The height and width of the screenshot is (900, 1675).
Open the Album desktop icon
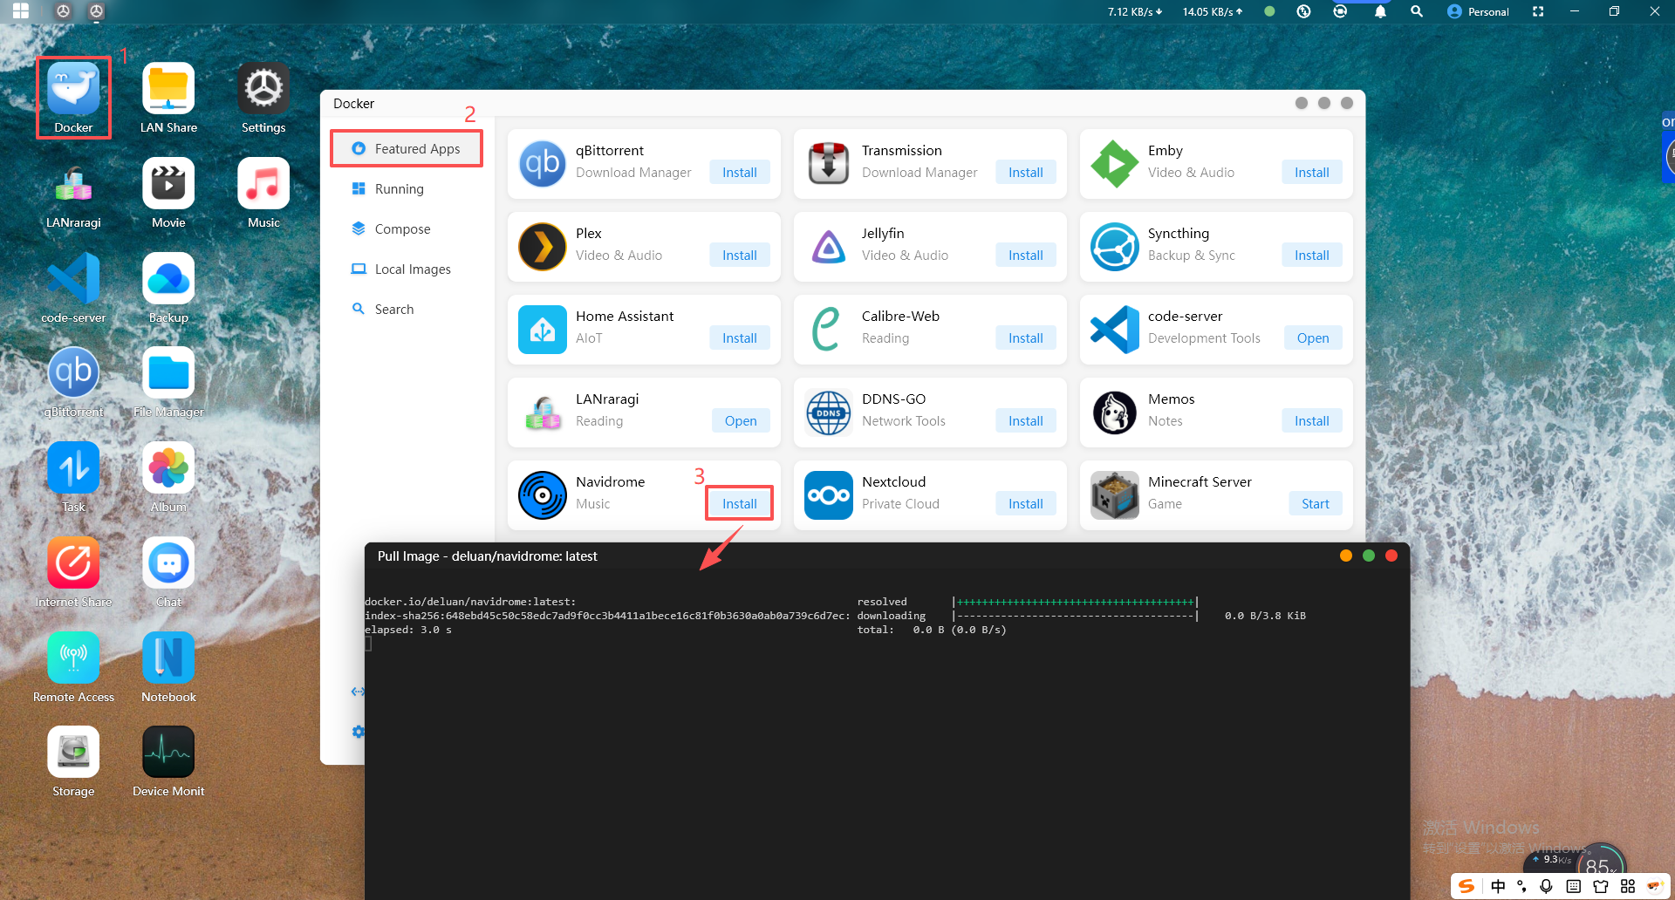(168, 468)
